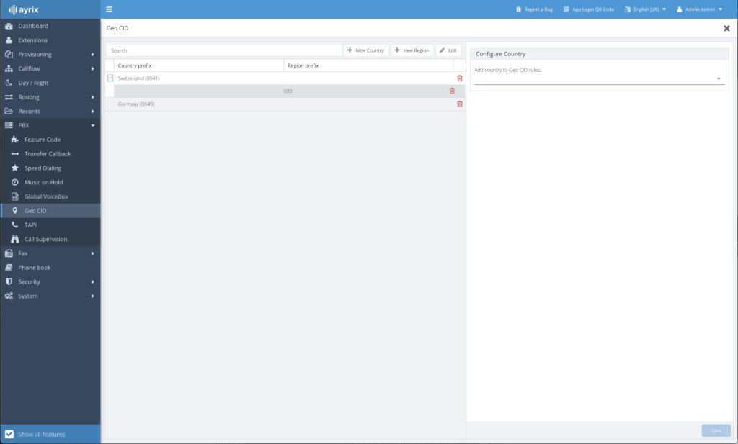The image size is (738, 444).
Task: Expand the Security submenu arrow
Action: click(93, 282)
